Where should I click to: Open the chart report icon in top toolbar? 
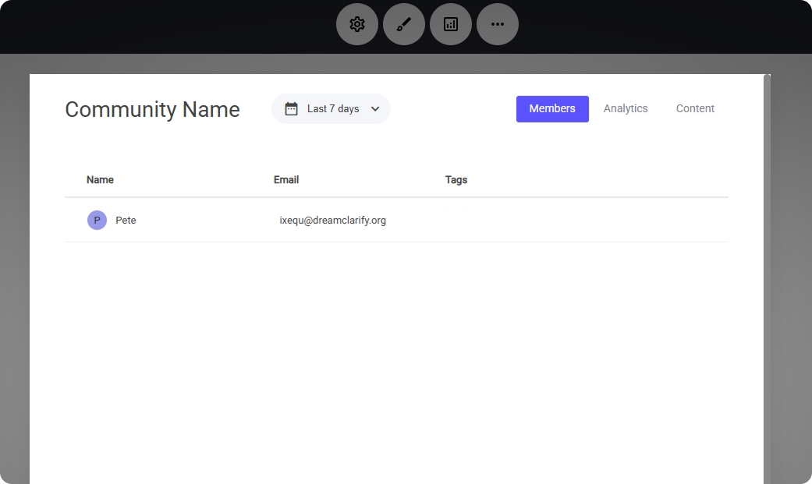(451, 24)
